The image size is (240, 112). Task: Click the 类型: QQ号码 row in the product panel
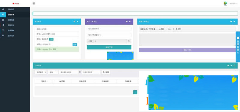pyautogui.click(x=57, y=29)
